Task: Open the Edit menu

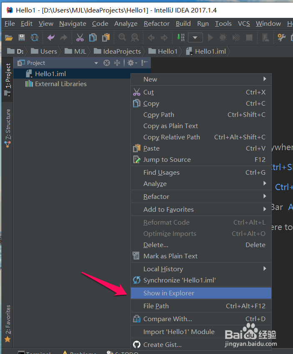Action: point(27,24)
